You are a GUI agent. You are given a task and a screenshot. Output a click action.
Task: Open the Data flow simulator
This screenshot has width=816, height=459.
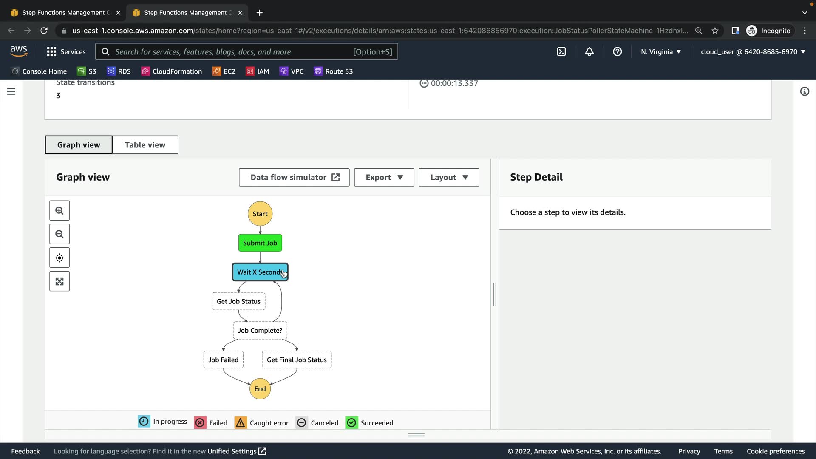click(x=294, y=178)
